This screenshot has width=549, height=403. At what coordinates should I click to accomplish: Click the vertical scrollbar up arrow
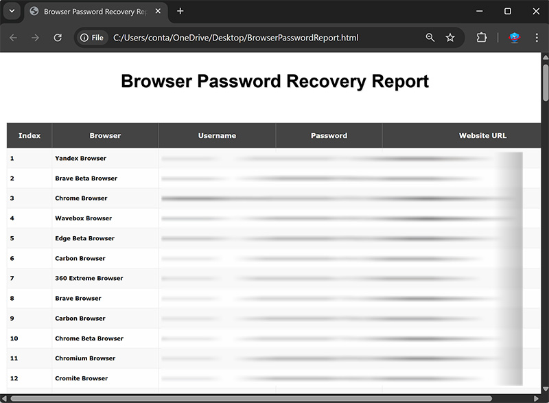click(x=545, y=57)
